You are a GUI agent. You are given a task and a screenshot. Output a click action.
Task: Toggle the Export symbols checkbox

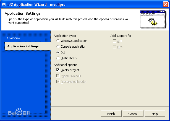tap(58, 76)
